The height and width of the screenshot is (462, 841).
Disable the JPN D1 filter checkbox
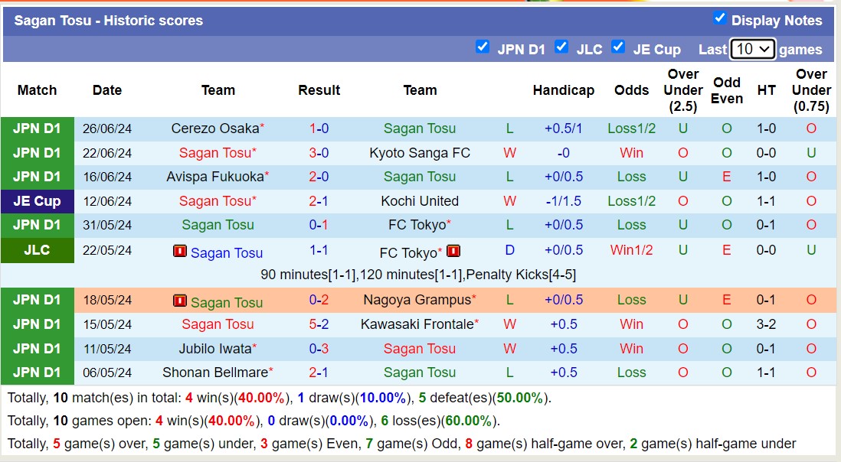point(483,47)
